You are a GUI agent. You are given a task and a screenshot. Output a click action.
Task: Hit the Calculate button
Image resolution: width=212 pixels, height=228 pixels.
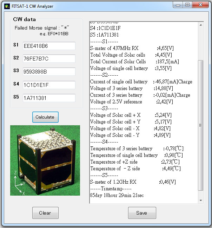pyautogui.click(x=45, y=117)
